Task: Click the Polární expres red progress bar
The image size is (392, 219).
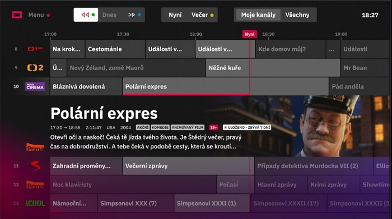Action: click(x=186, y=95)
